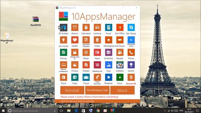The image size is (201, 113).
Task: Click the About button
Action: coord(122,90)
